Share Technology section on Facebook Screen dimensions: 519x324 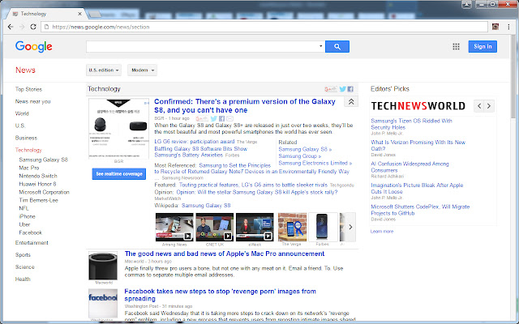point(351,89)
